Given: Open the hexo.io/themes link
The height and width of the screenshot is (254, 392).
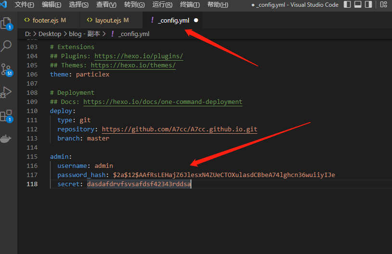Looking at the screenshot, I should click(133, 65).
